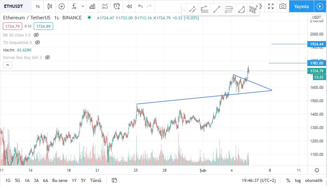Open the timezone menu at 19:46:37 (UTC+2)
The width and height of the screenshot is (327, 186).
point(259,180)
